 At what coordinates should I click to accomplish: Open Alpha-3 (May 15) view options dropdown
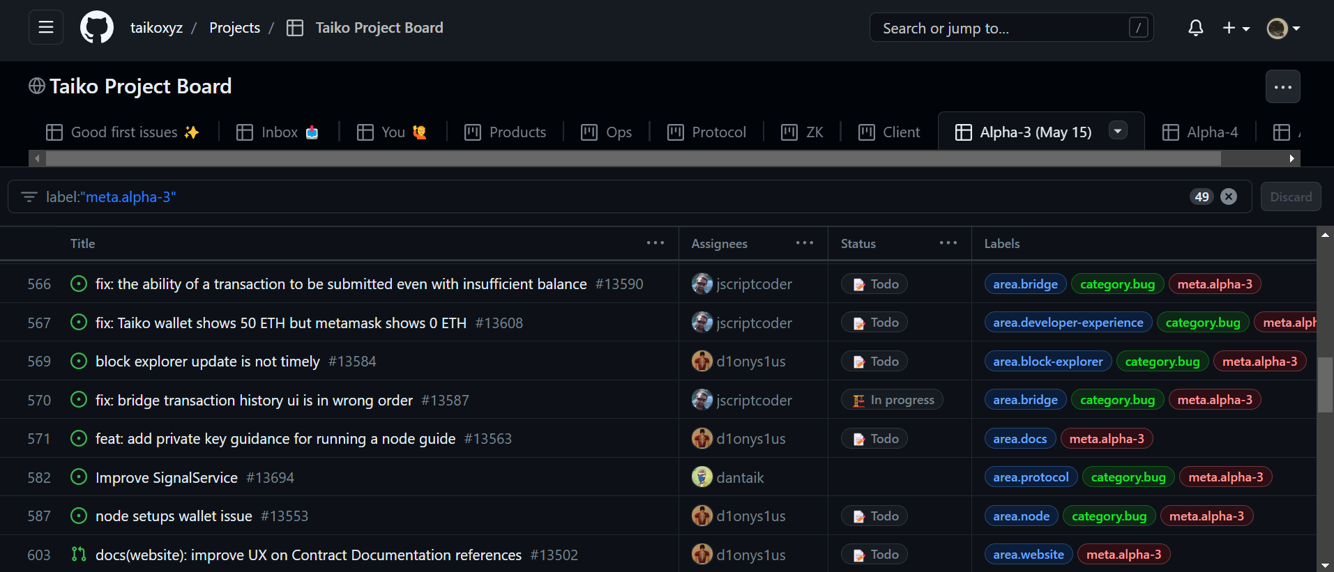tap(1118, 131)
